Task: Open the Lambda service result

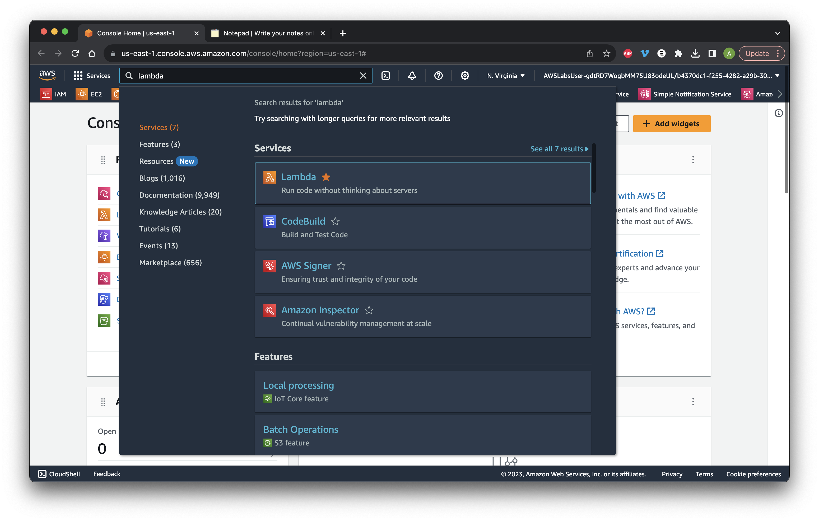Action: (422, 183)
